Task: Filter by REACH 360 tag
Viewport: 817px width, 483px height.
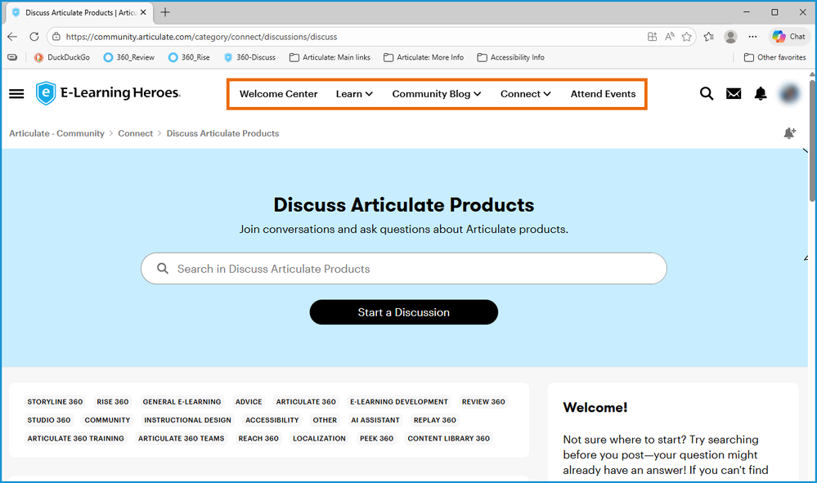Action: 258,438
